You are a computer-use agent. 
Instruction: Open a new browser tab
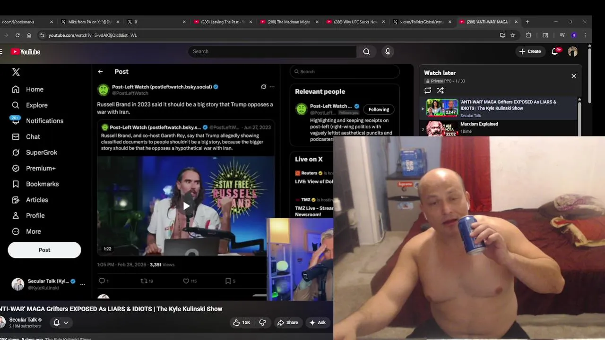point(527,22)
